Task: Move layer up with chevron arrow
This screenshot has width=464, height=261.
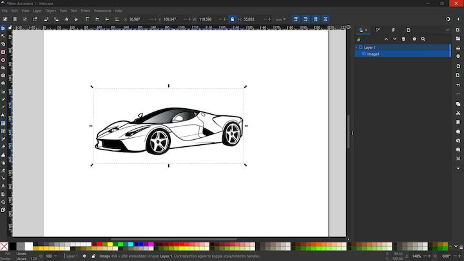Action: [x=386, y=39]
